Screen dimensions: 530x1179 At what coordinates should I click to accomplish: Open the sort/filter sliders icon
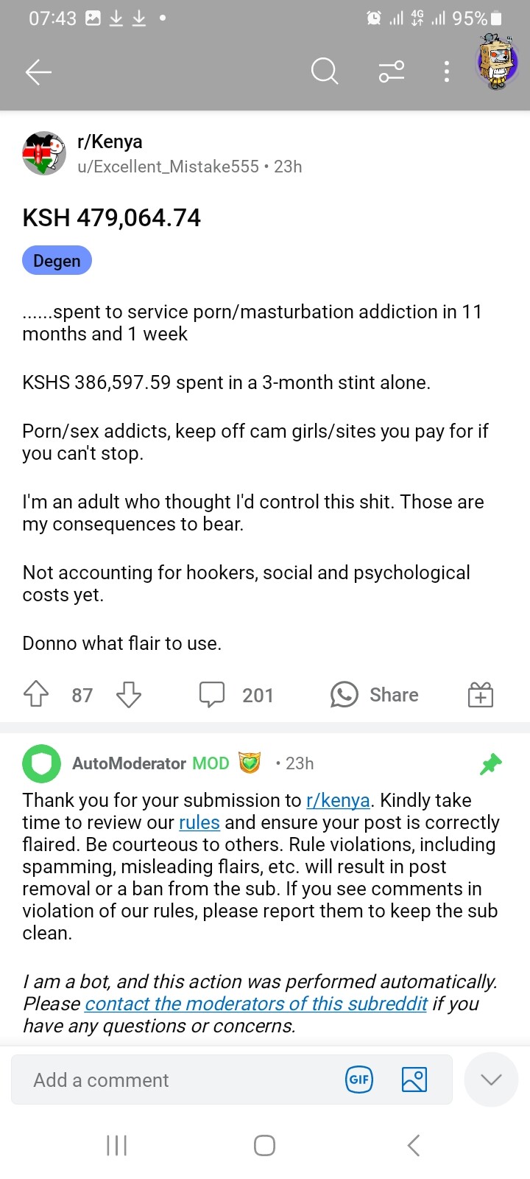pyautogui.click(x=391, y=71)
